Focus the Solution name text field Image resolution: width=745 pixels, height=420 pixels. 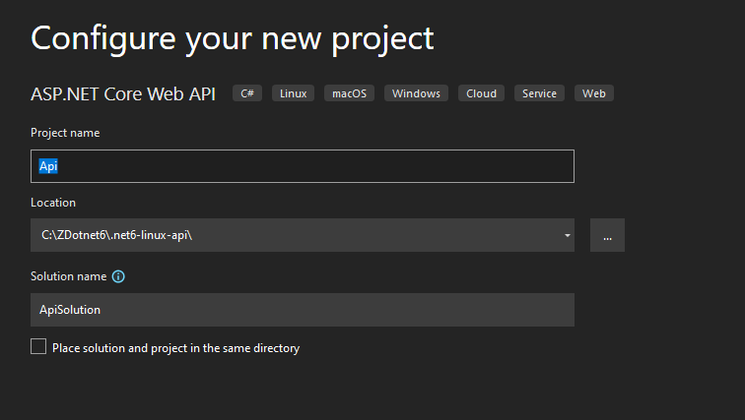pos(302,310)
